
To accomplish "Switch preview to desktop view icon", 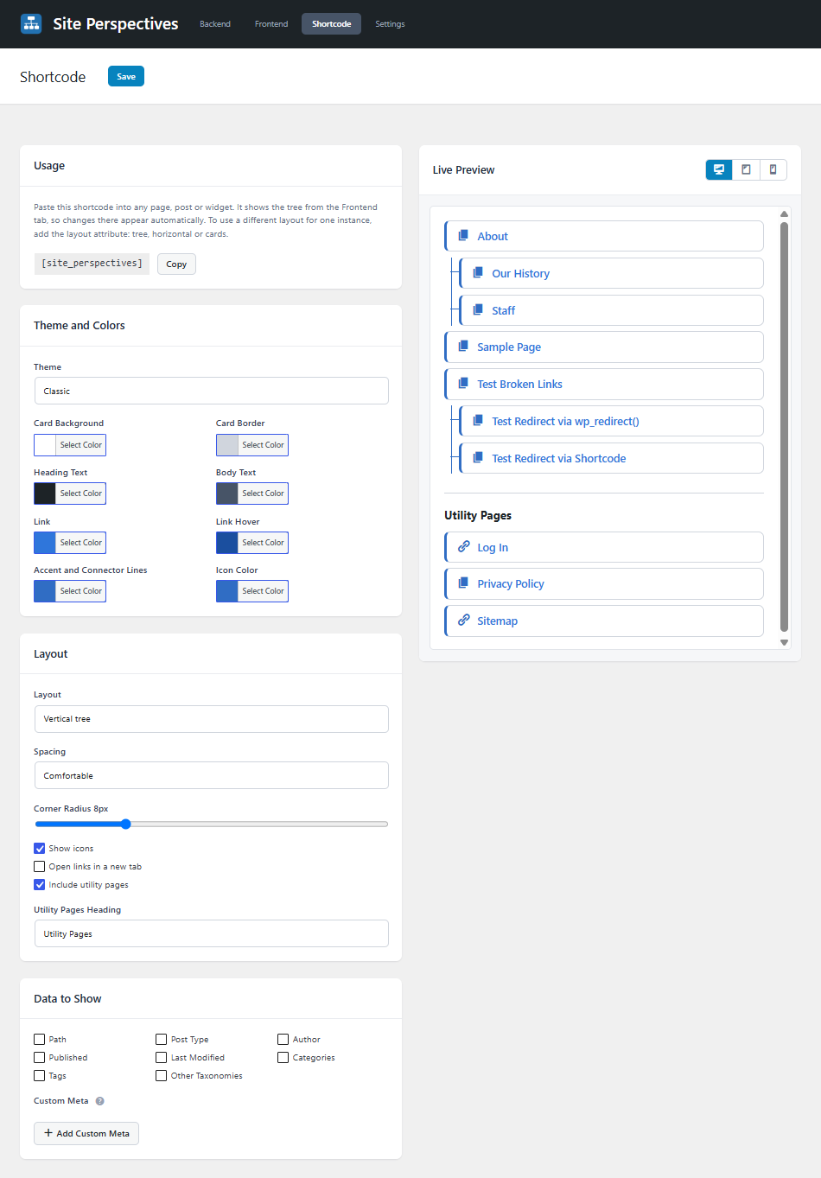I will pos(719,169).
